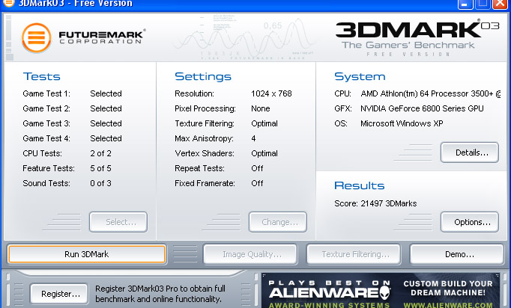
Task: Click the 'Game Test 1:' label
Action: [x=46, y=93]
